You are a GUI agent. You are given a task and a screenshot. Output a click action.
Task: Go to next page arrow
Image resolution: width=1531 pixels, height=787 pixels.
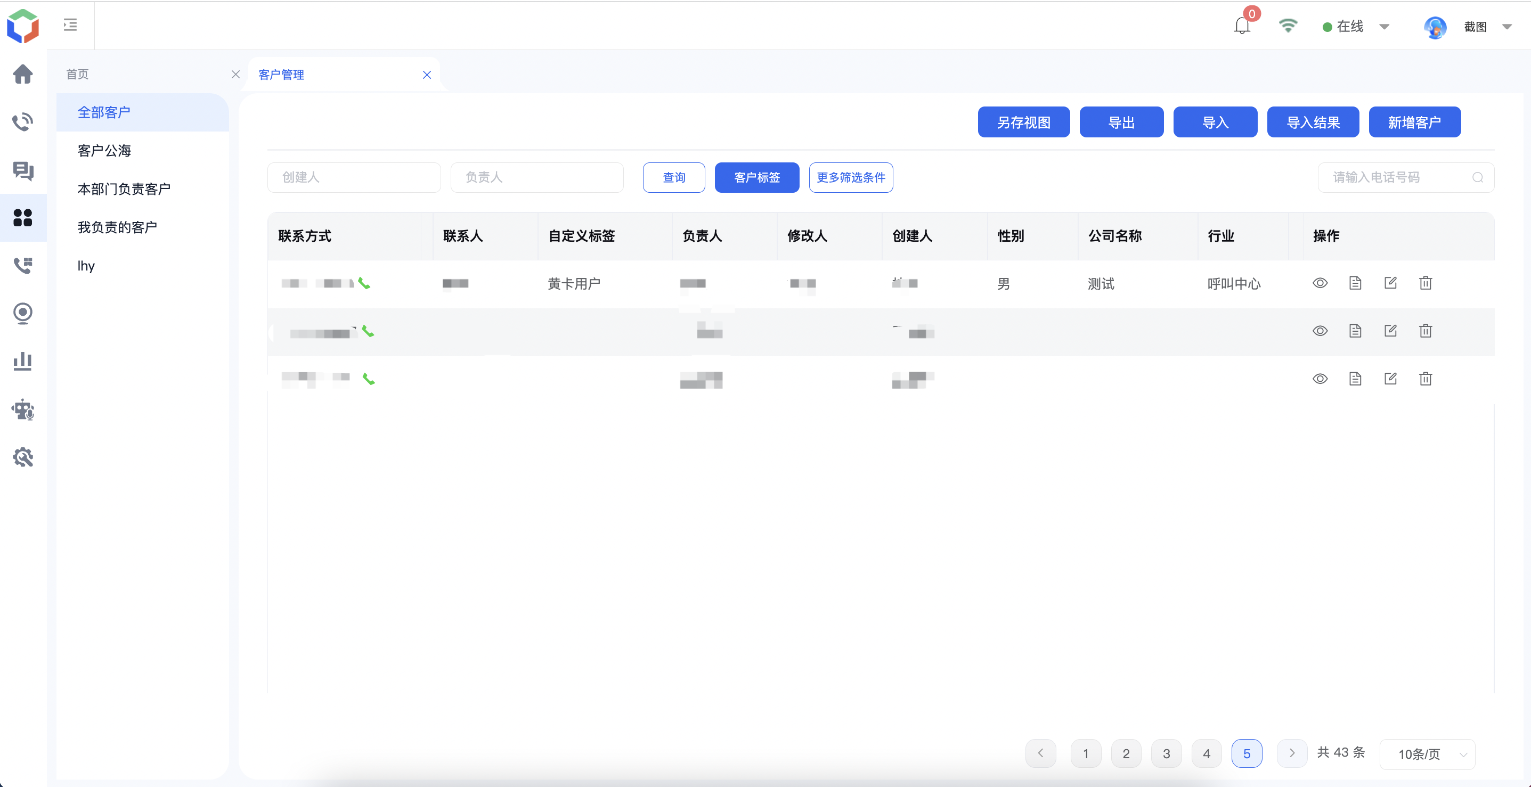[x=1292, y=753]
